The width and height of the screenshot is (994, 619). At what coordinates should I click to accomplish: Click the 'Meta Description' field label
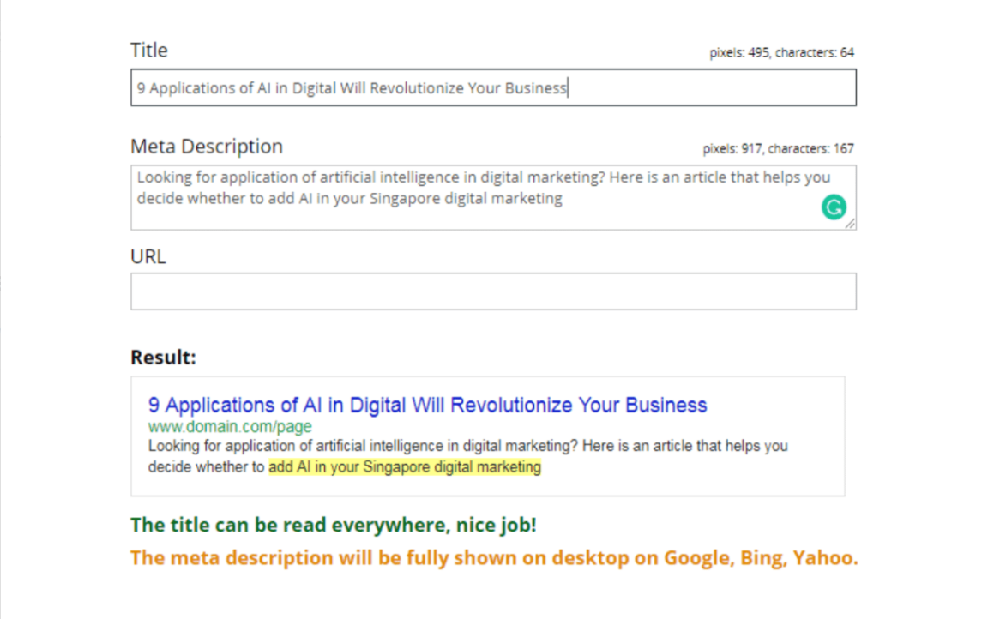207,147
